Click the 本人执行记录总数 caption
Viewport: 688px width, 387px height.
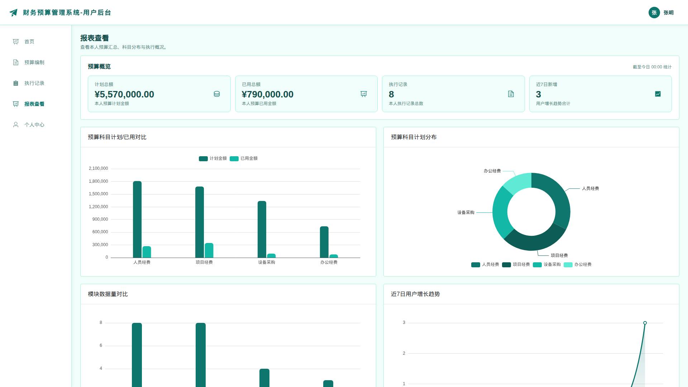tap(406, 104)
